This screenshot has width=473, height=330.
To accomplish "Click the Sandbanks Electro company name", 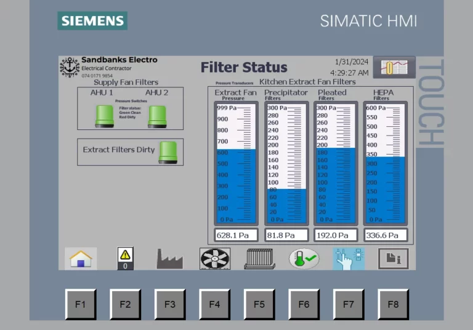I will click(119, 60).
